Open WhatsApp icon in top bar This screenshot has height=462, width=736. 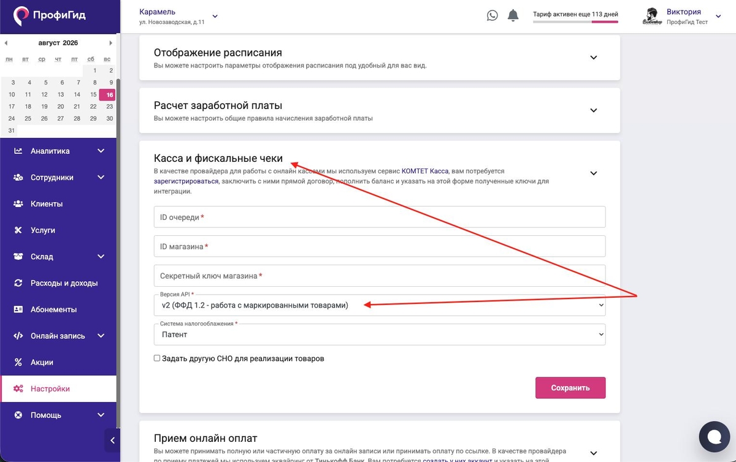493,15
